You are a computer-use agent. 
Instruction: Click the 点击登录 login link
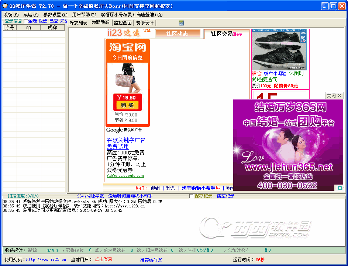103,260
